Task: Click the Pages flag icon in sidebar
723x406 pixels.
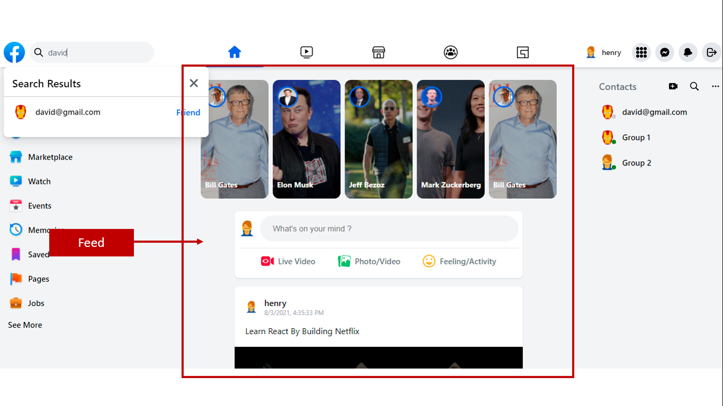Action: click(x=16, y=279)
